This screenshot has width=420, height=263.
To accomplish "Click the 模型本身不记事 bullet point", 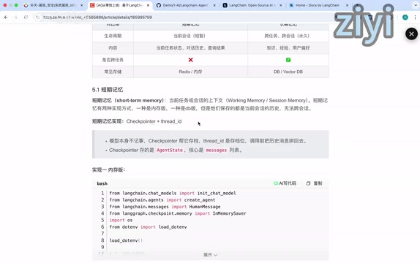I will [x=208, y=141].
